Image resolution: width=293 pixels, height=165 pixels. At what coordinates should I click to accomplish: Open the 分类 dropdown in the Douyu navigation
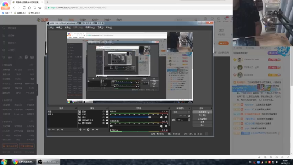tap(83, 20)
